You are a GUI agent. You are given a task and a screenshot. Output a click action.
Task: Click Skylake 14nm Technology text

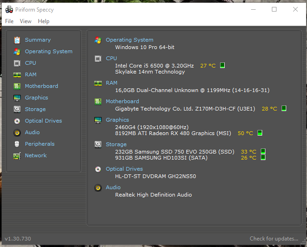[x=150, y=72]
